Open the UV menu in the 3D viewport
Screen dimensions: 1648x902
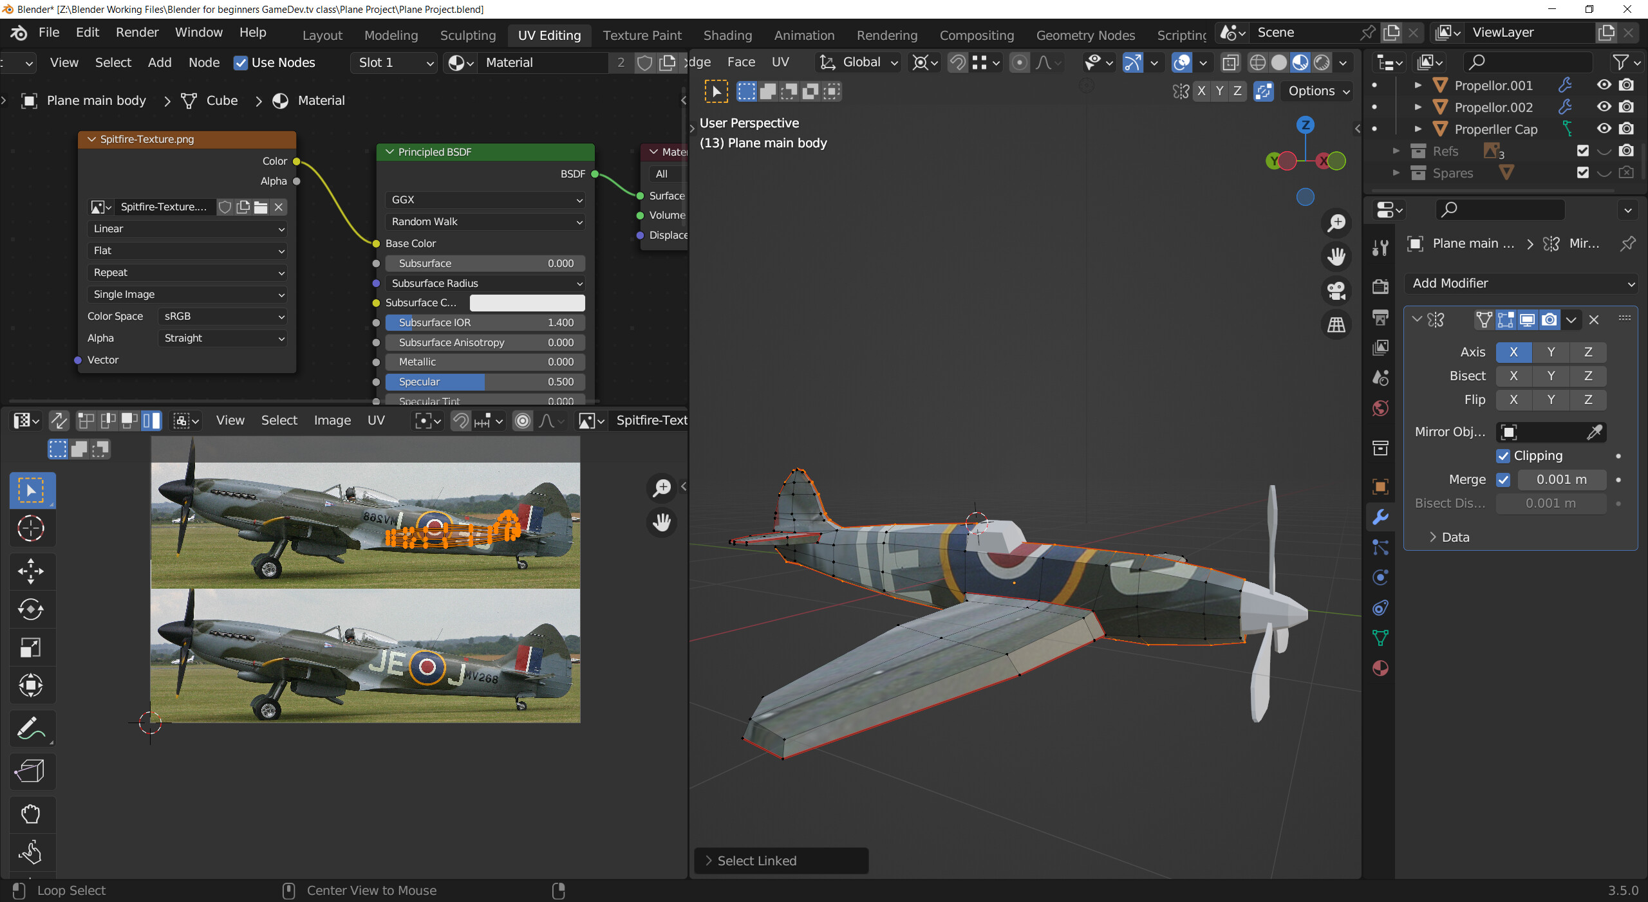(x=780, y=62)
